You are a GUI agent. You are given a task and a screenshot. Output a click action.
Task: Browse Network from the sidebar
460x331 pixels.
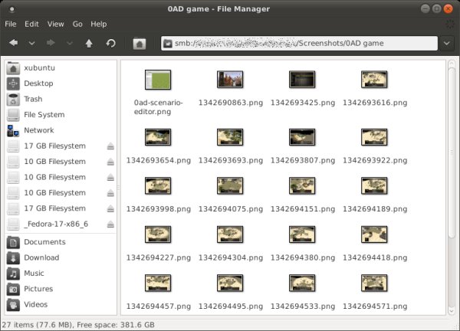point(61,130)
